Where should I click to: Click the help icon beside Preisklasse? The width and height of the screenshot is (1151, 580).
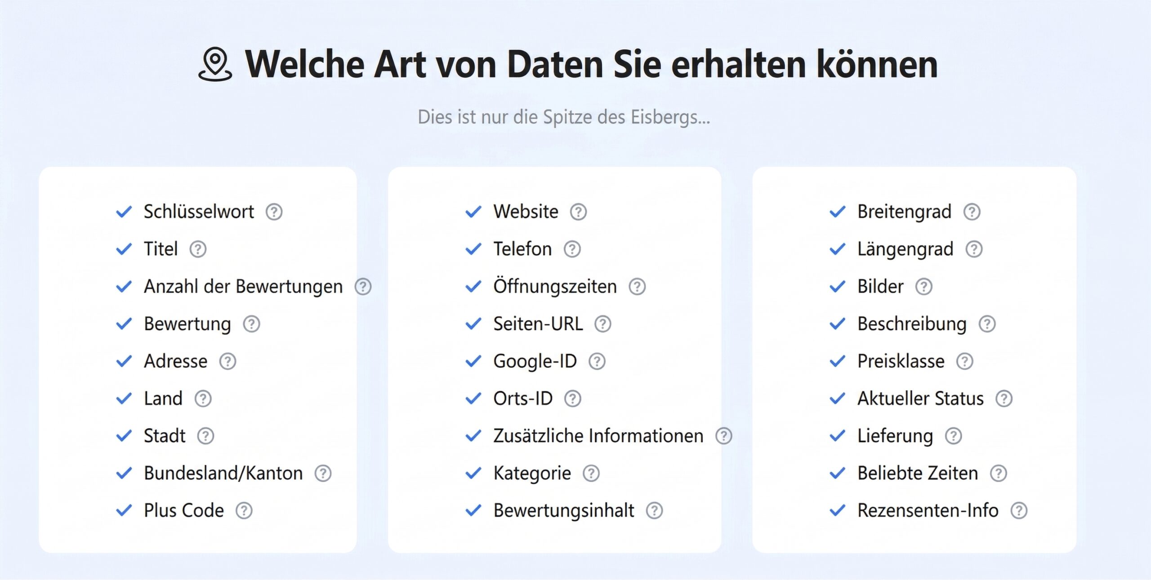pyautogui.click(x=965, y=361)
